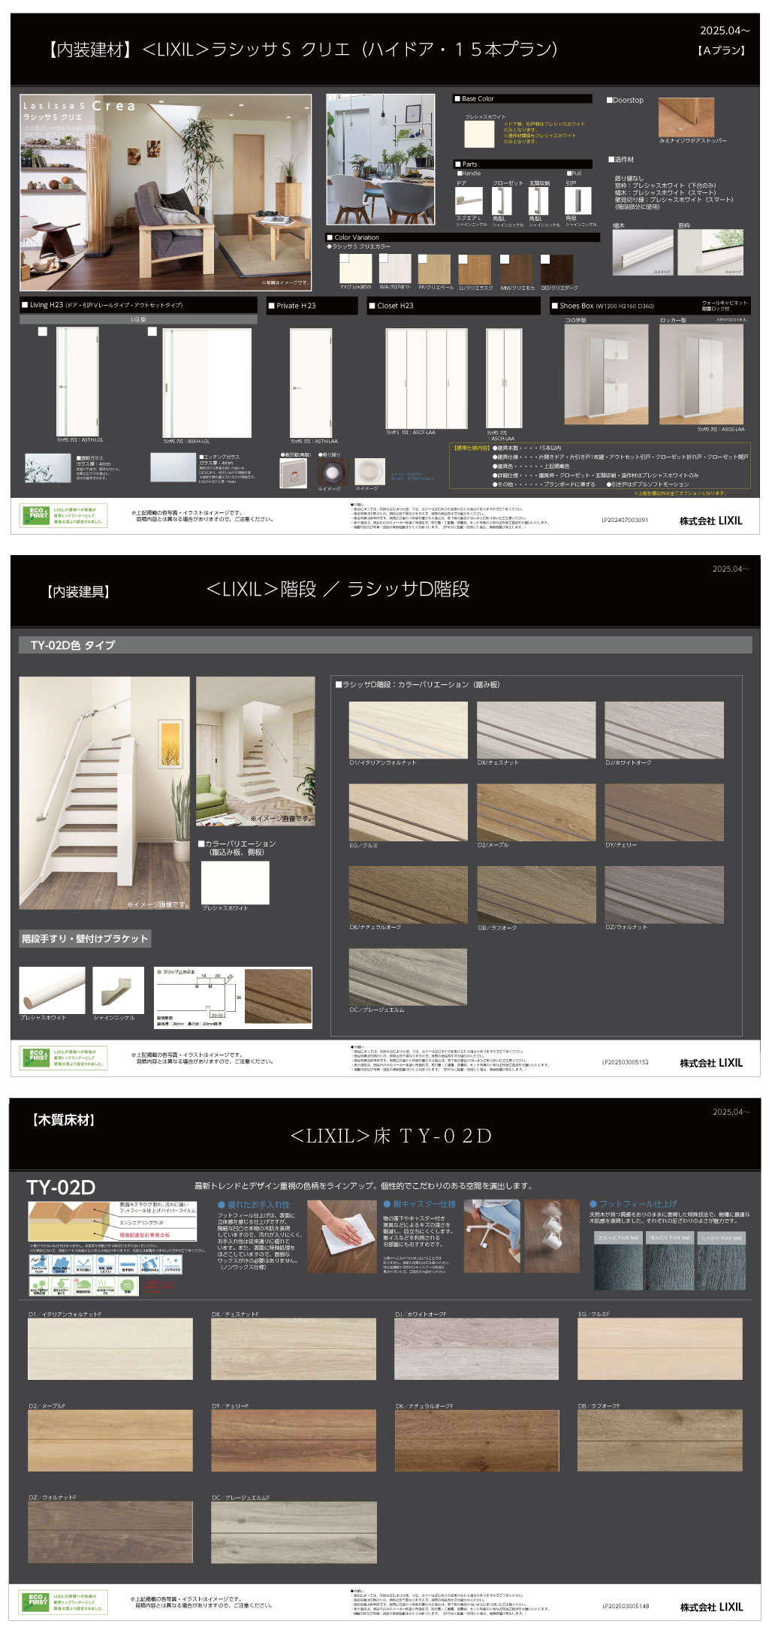
Task: Check the box beside the ASKH-LGL sliding door
Action: coord(152,331)
